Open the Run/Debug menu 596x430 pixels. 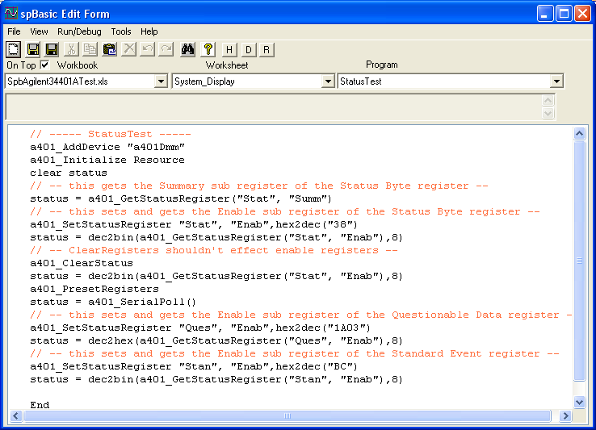point(79,31)
